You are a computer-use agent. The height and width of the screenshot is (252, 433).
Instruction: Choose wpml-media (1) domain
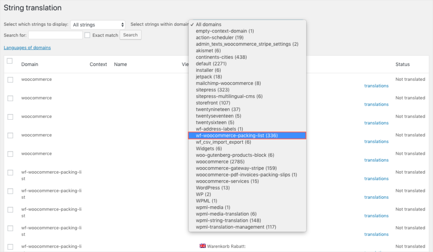(x=247, y=207)
